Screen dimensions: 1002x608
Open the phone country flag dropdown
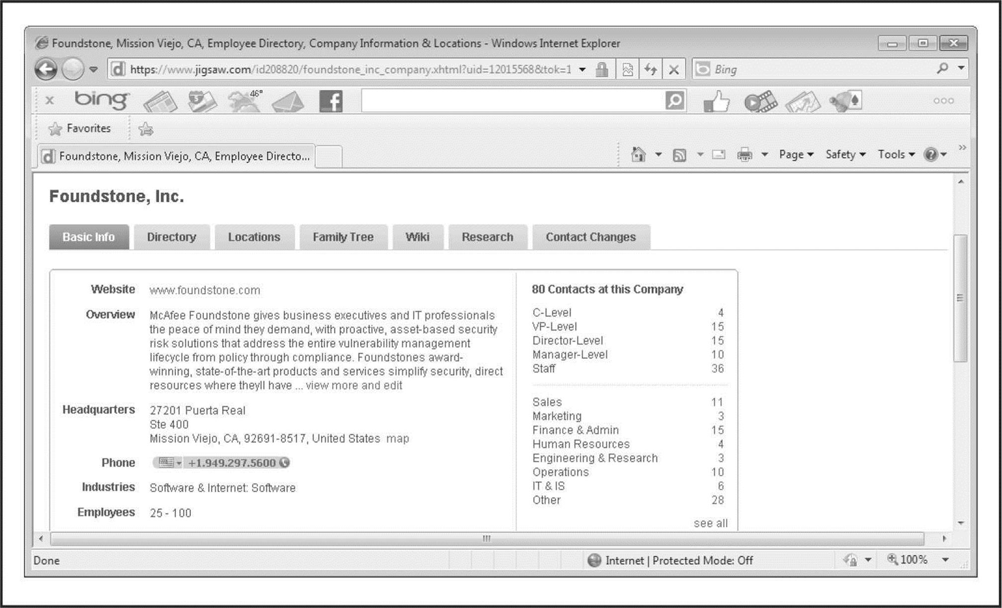169,463
